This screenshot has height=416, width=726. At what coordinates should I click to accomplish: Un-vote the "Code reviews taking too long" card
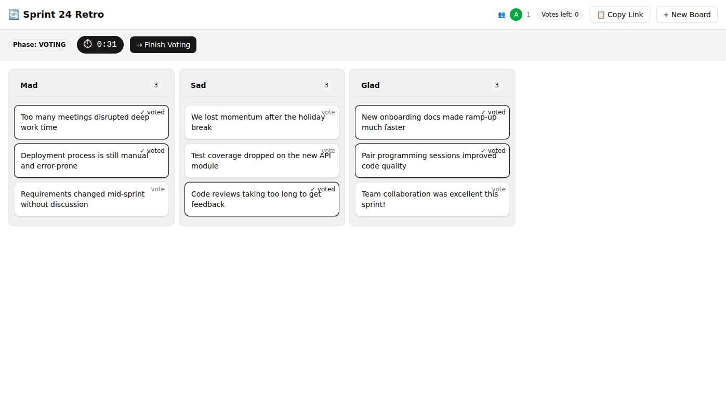tap(323, 189)
